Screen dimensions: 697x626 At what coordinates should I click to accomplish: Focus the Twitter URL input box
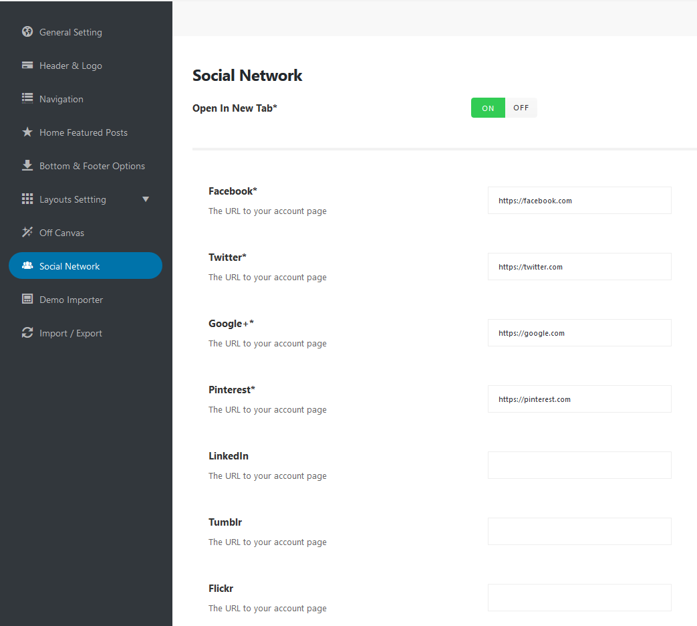579,267
